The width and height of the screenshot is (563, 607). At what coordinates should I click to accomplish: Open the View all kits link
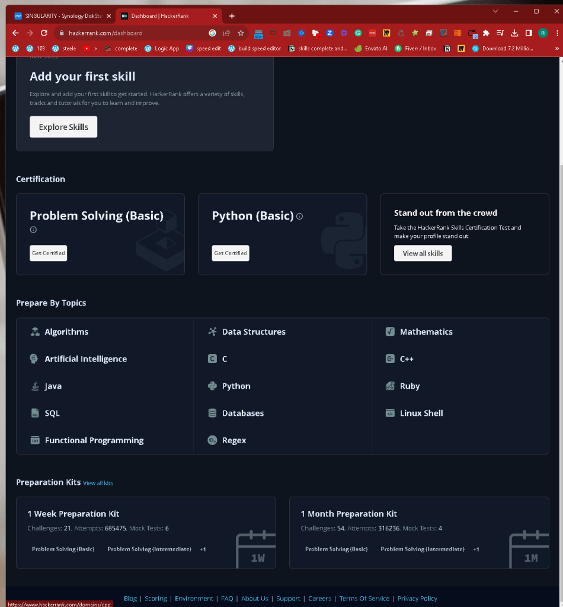[98, 483]
